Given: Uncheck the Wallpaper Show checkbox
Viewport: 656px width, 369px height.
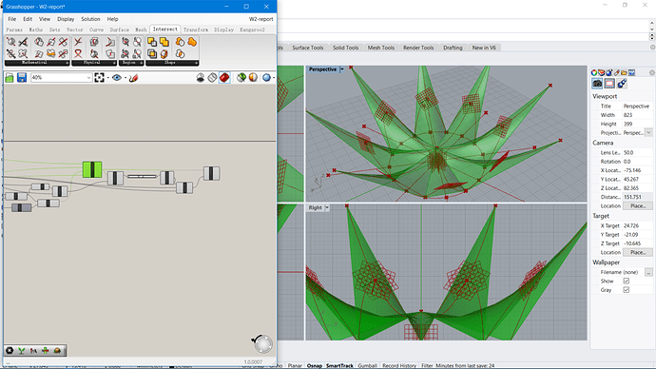Looking at the screenshot, I should [x=627, y=282].
